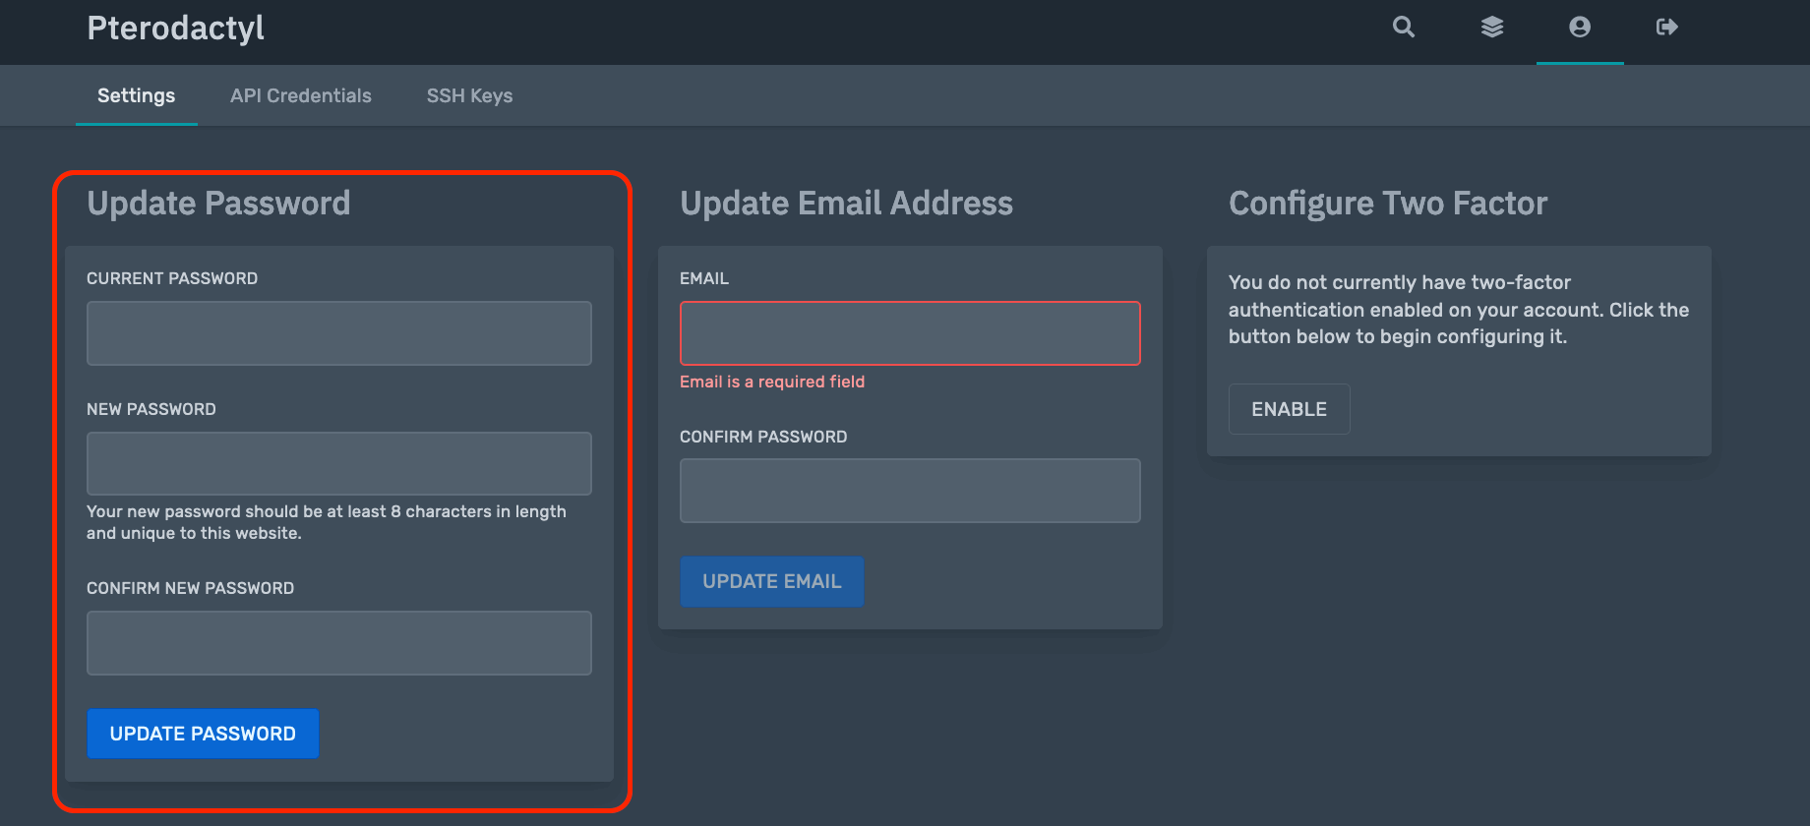Go to the SSH Keys tab

coord(469,95)
